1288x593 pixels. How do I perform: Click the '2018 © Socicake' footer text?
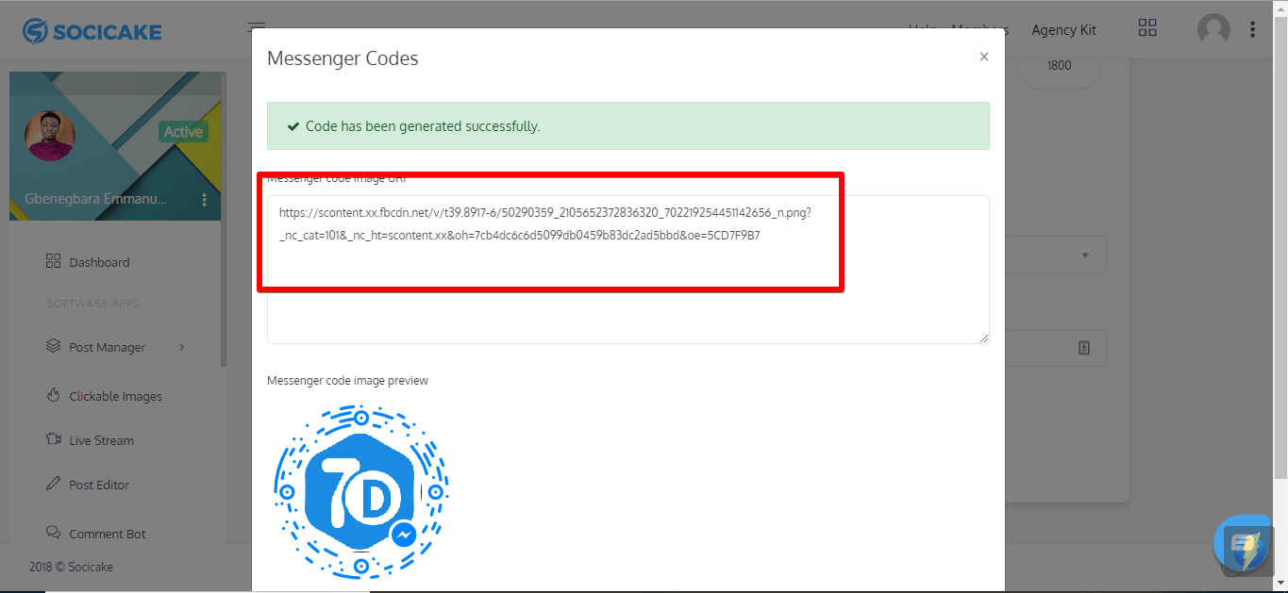point(71,567)
